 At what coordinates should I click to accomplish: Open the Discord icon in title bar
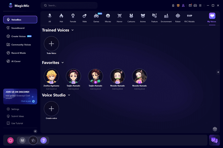coord(195,5)
